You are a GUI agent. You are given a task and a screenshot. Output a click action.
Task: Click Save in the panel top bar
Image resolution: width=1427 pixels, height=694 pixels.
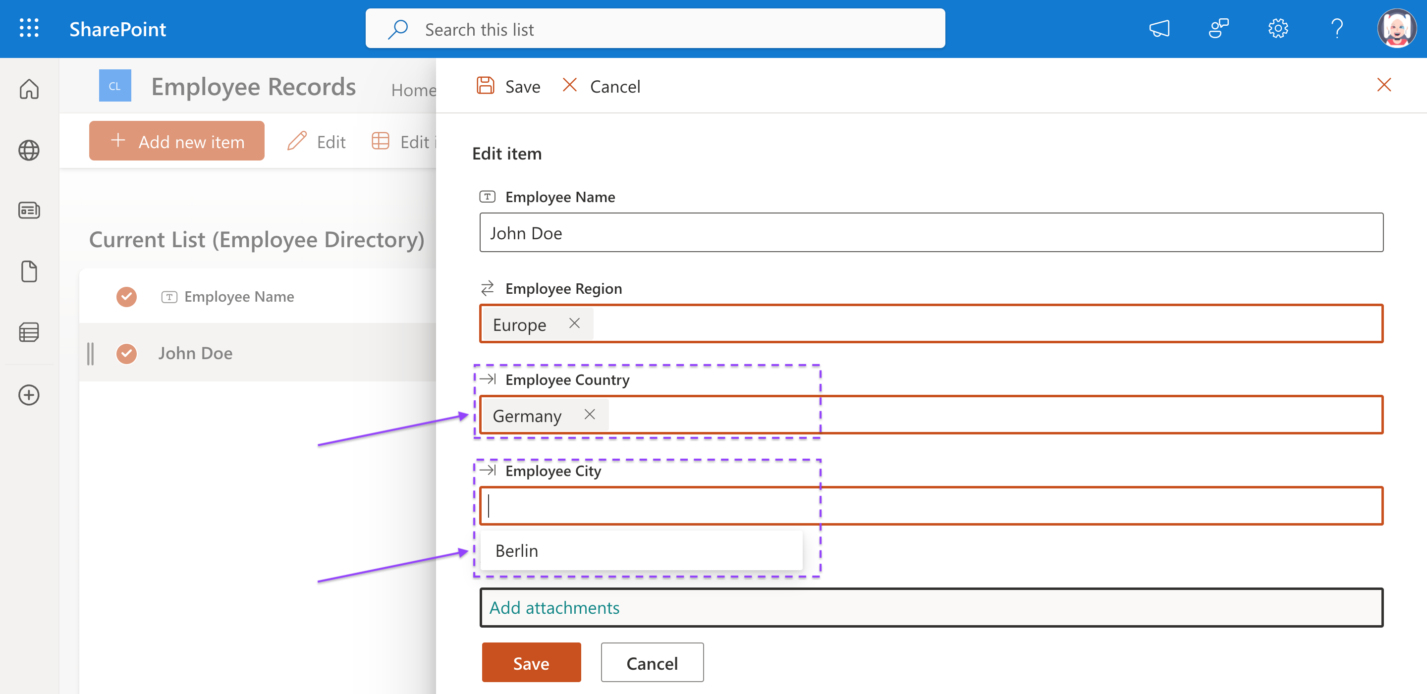click(x=508, y=86)
